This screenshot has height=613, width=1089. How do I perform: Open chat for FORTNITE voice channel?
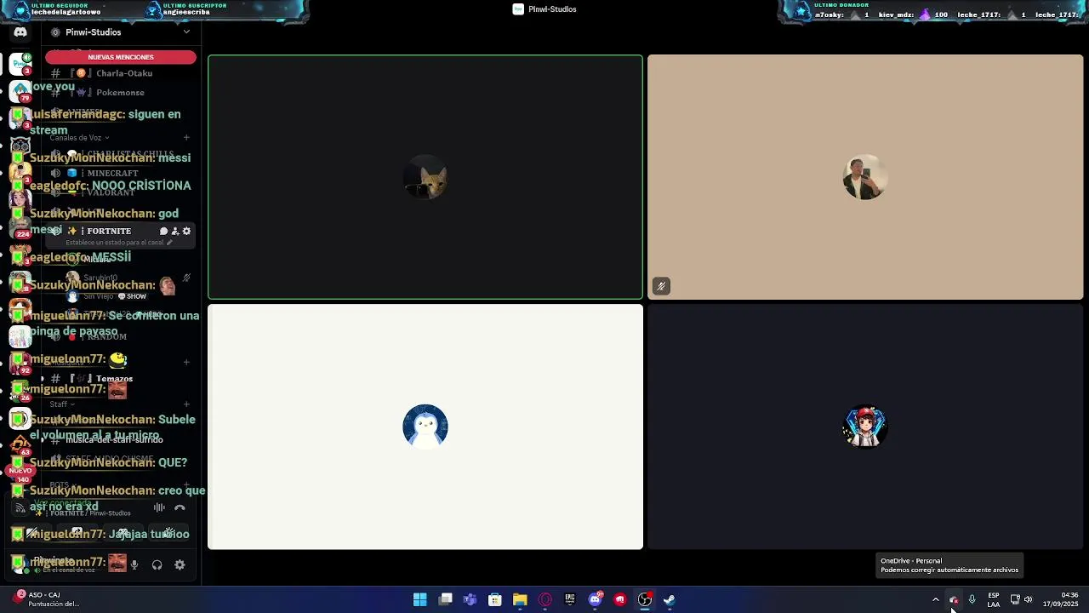click(163, 231)
